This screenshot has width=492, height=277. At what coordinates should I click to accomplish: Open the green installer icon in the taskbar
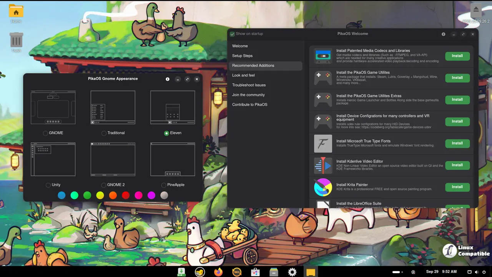coord(181,272)
